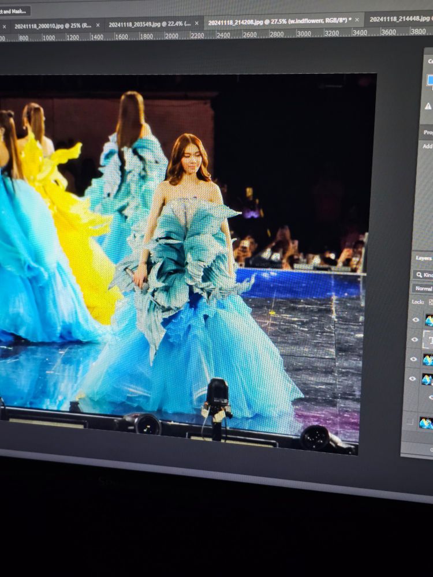Click the Select and Mask button
This screenshot has height=577, width=433.
click(14, 11)
